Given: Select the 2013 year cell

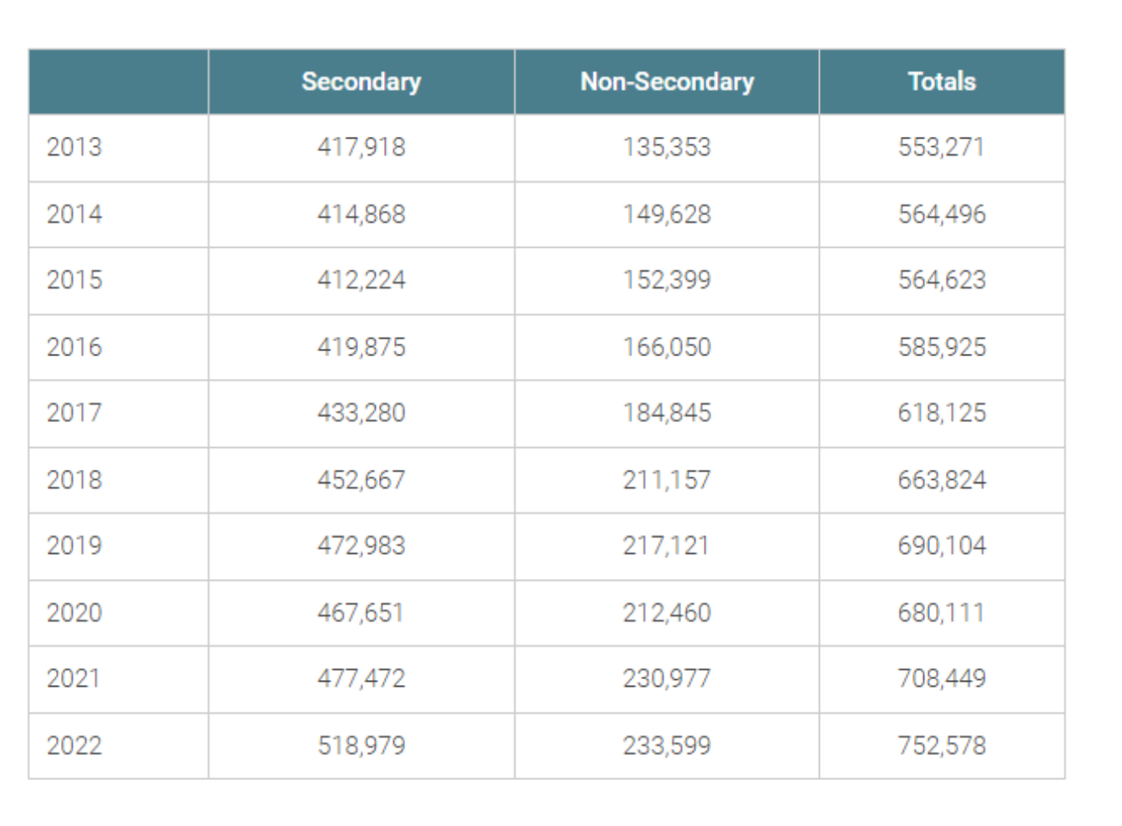Looking at the screenshot, I should pos(74,148).
